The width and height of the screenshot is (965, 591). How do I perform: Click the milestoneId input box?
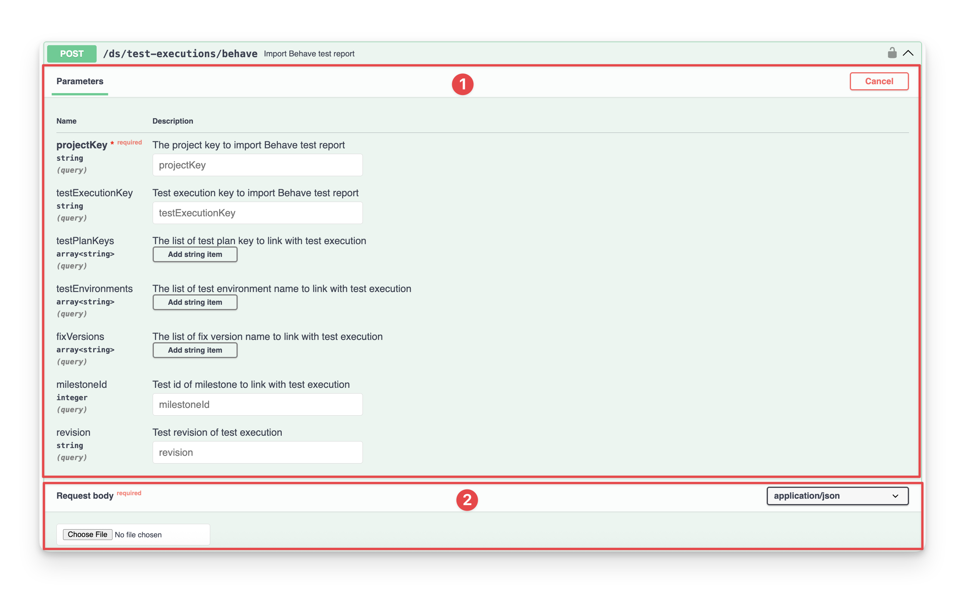coord(257,404)
